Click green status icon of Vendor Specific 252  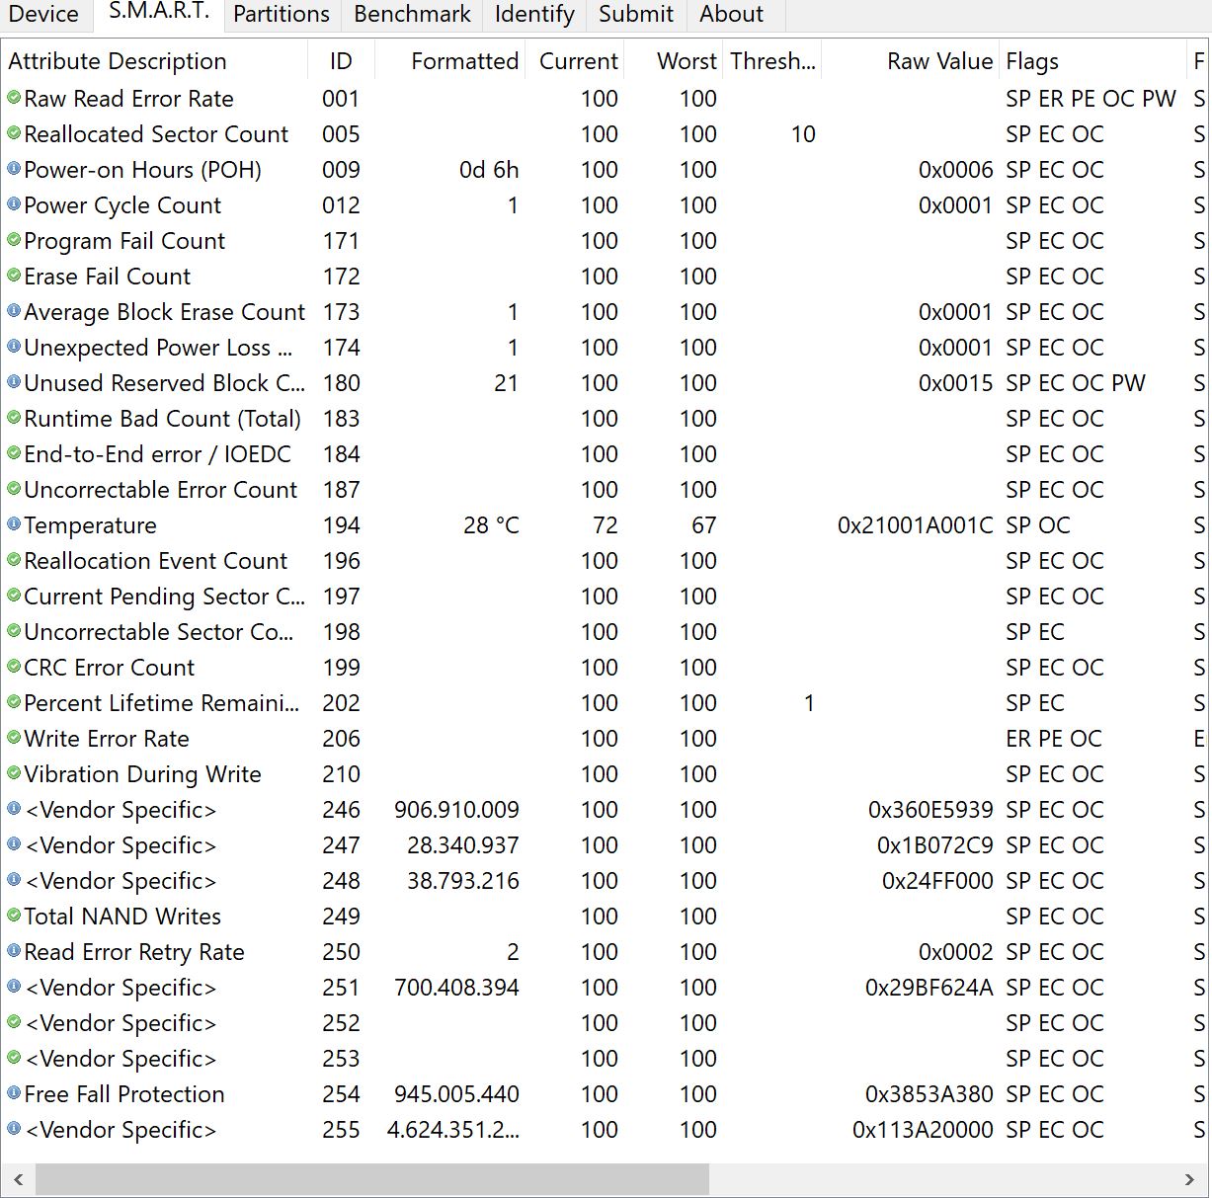(14, 1022)
